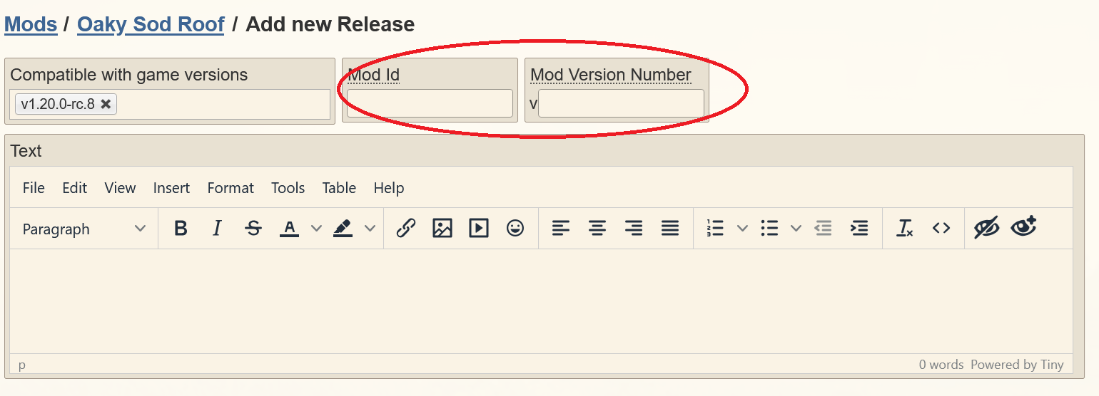The height and width of the screenshot is (396, 1099).
Task: Open the emoji picker
Action: [x=515, y=229]
